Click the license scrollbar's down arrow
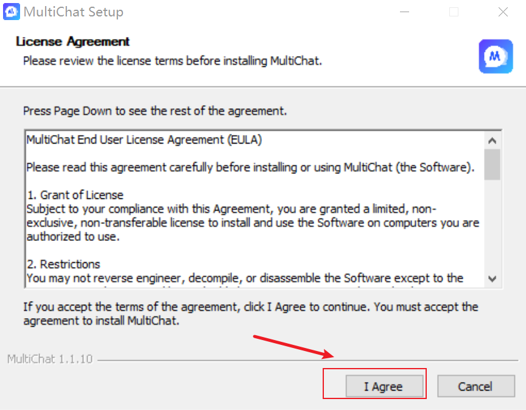 coord(492,279)
